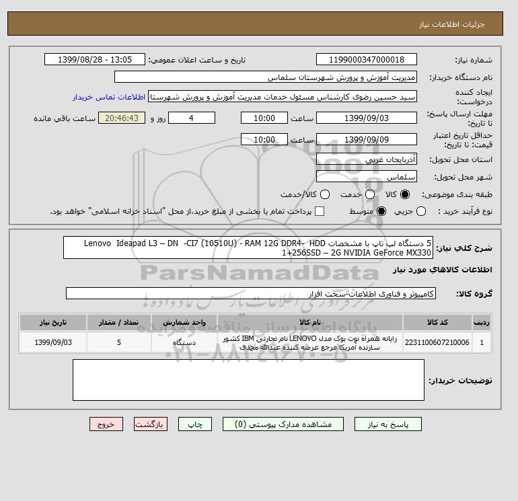The height and width of the screenshot is (501, 518).
Task: Click the price validity date 1399/09/09 field
Action: pyautogui.click(x=367, y=139)
